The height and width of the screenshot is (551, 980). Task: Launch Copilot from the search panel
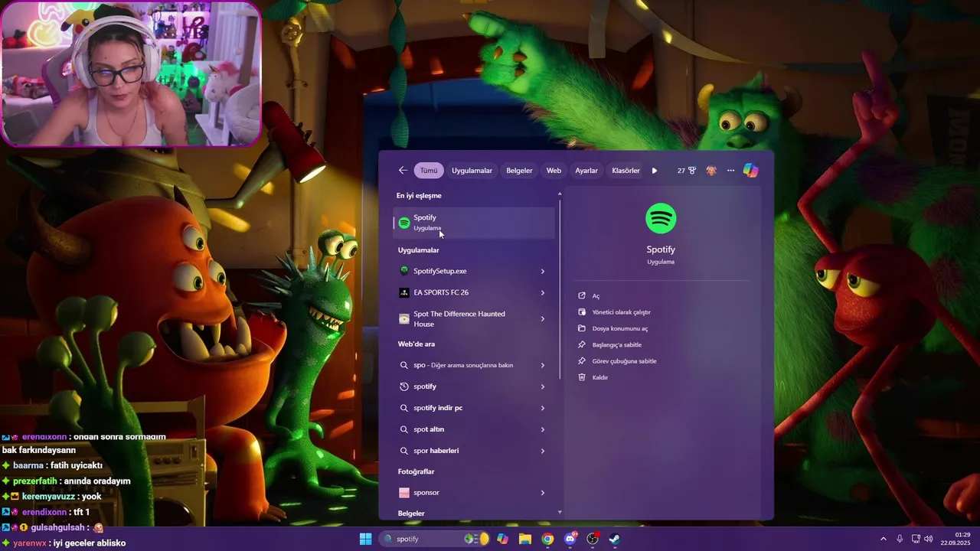coord(750,171)
